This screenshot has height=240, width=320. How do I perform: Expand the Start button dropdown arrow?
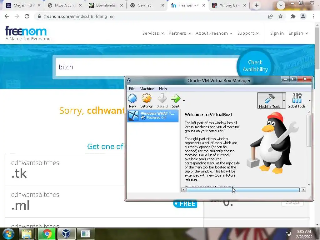point(184,101)
